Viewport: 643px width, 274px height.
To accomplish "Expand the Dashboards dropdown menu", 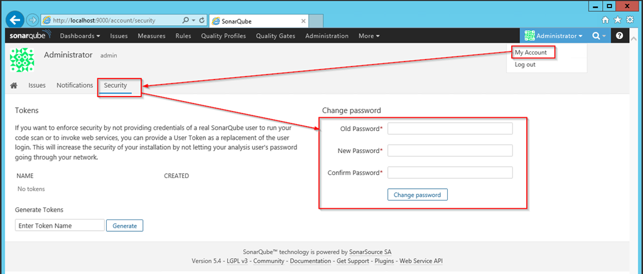I will [x=80, y=36].
